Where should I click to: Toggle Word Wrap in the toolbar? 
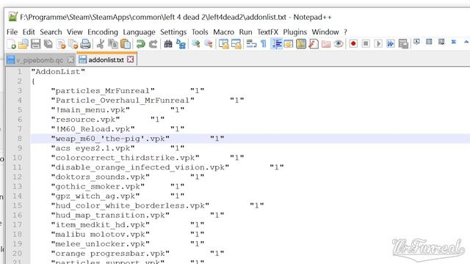pos(251,44)
